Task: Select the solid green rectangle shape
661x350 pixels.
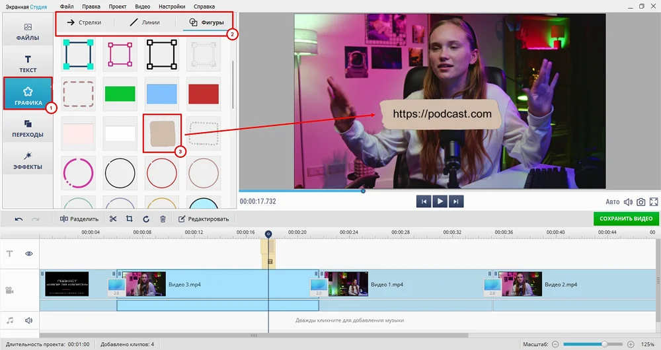Action: click(120, 93)
